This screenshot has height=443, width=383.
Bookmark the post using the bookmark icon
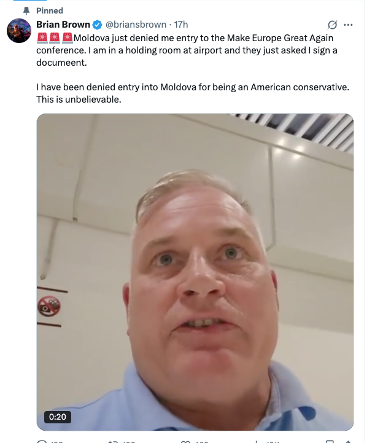[x=330, y=441]
